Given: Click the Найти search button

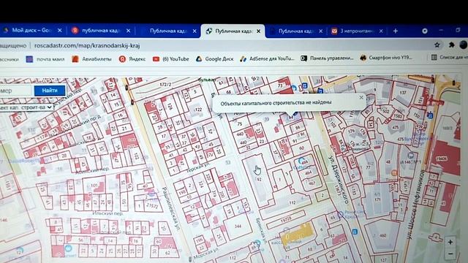Looking at the screenshot, I should [x=50, y=91].
